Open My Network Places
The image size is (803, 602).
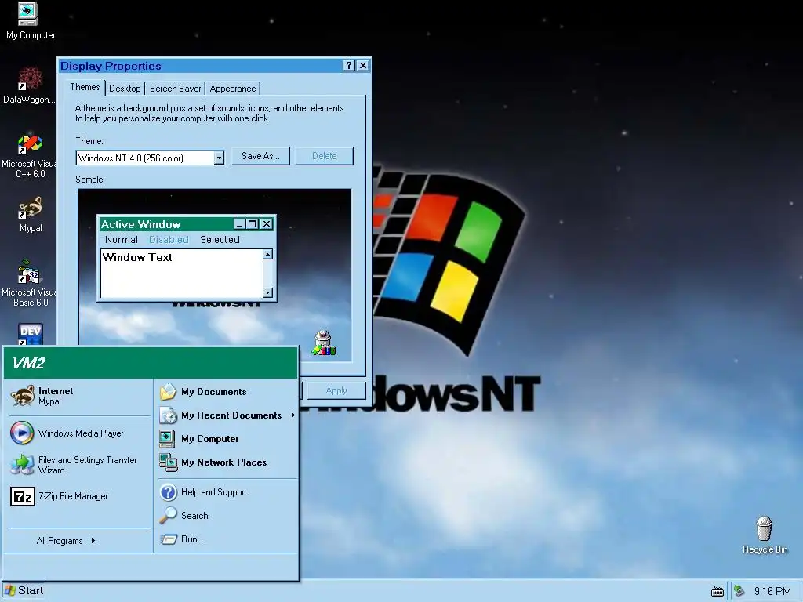pyautogui.click(x=227, y=462)
